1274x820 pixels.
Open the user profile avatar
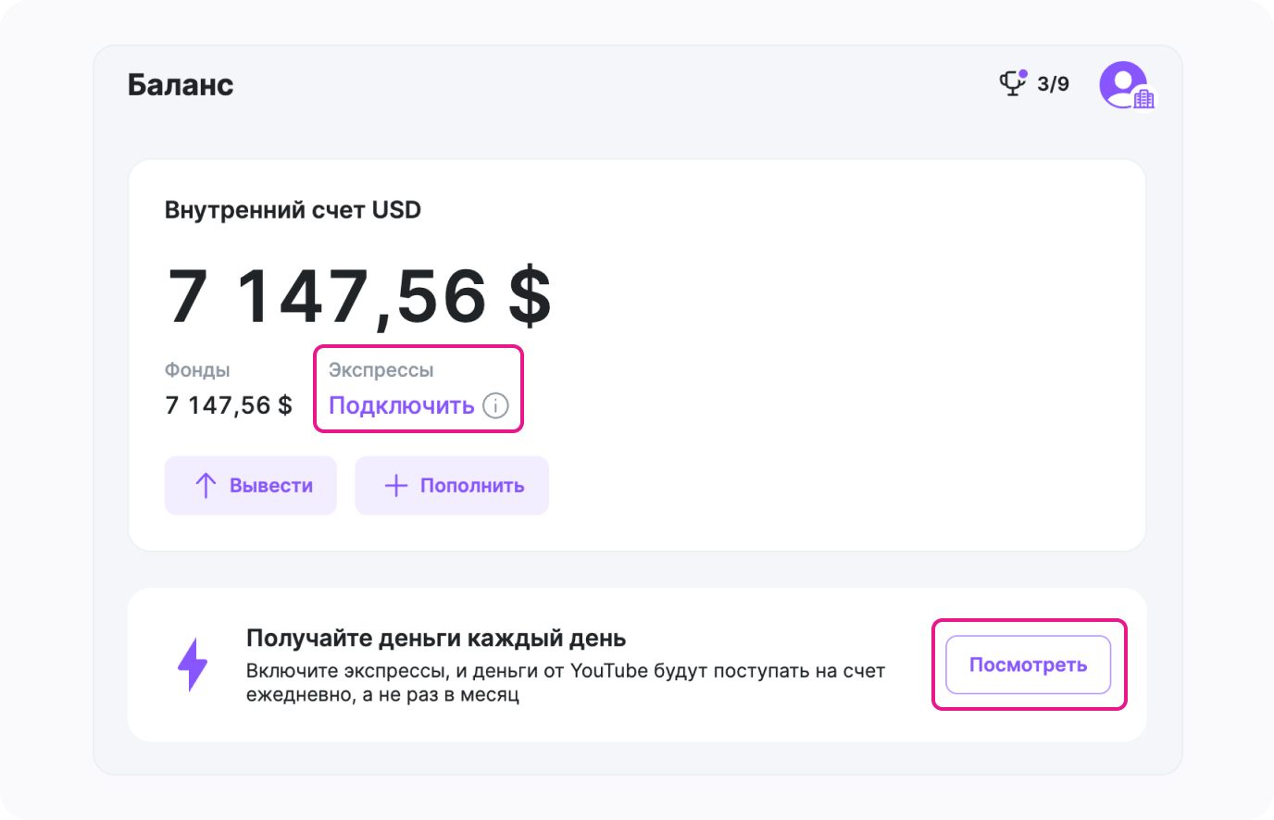(x=1122, y=84)
